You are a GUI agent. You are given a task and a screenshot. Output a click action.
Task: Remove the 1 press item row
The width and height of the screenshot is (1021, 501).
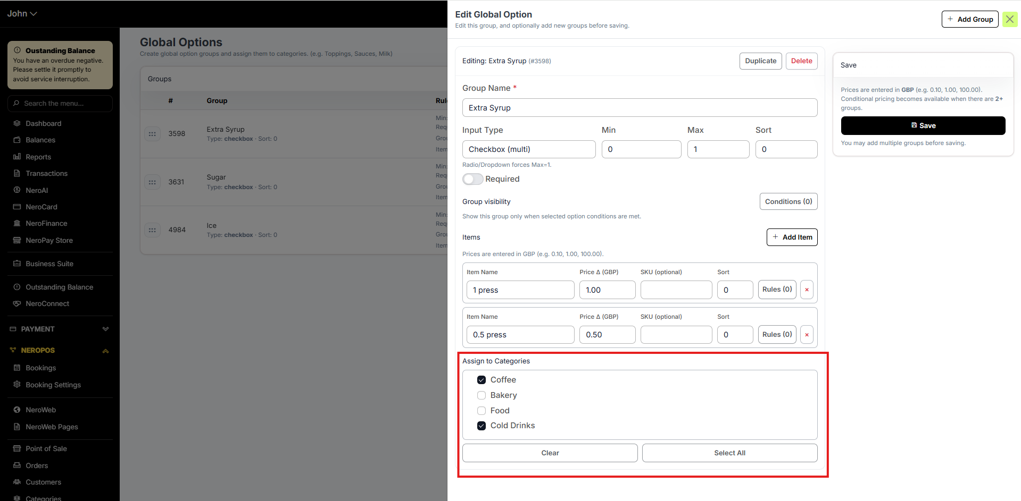(x=807, y=290)
